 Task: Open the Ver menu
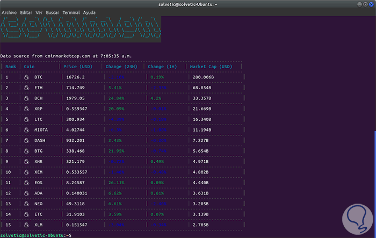point(39,12)
